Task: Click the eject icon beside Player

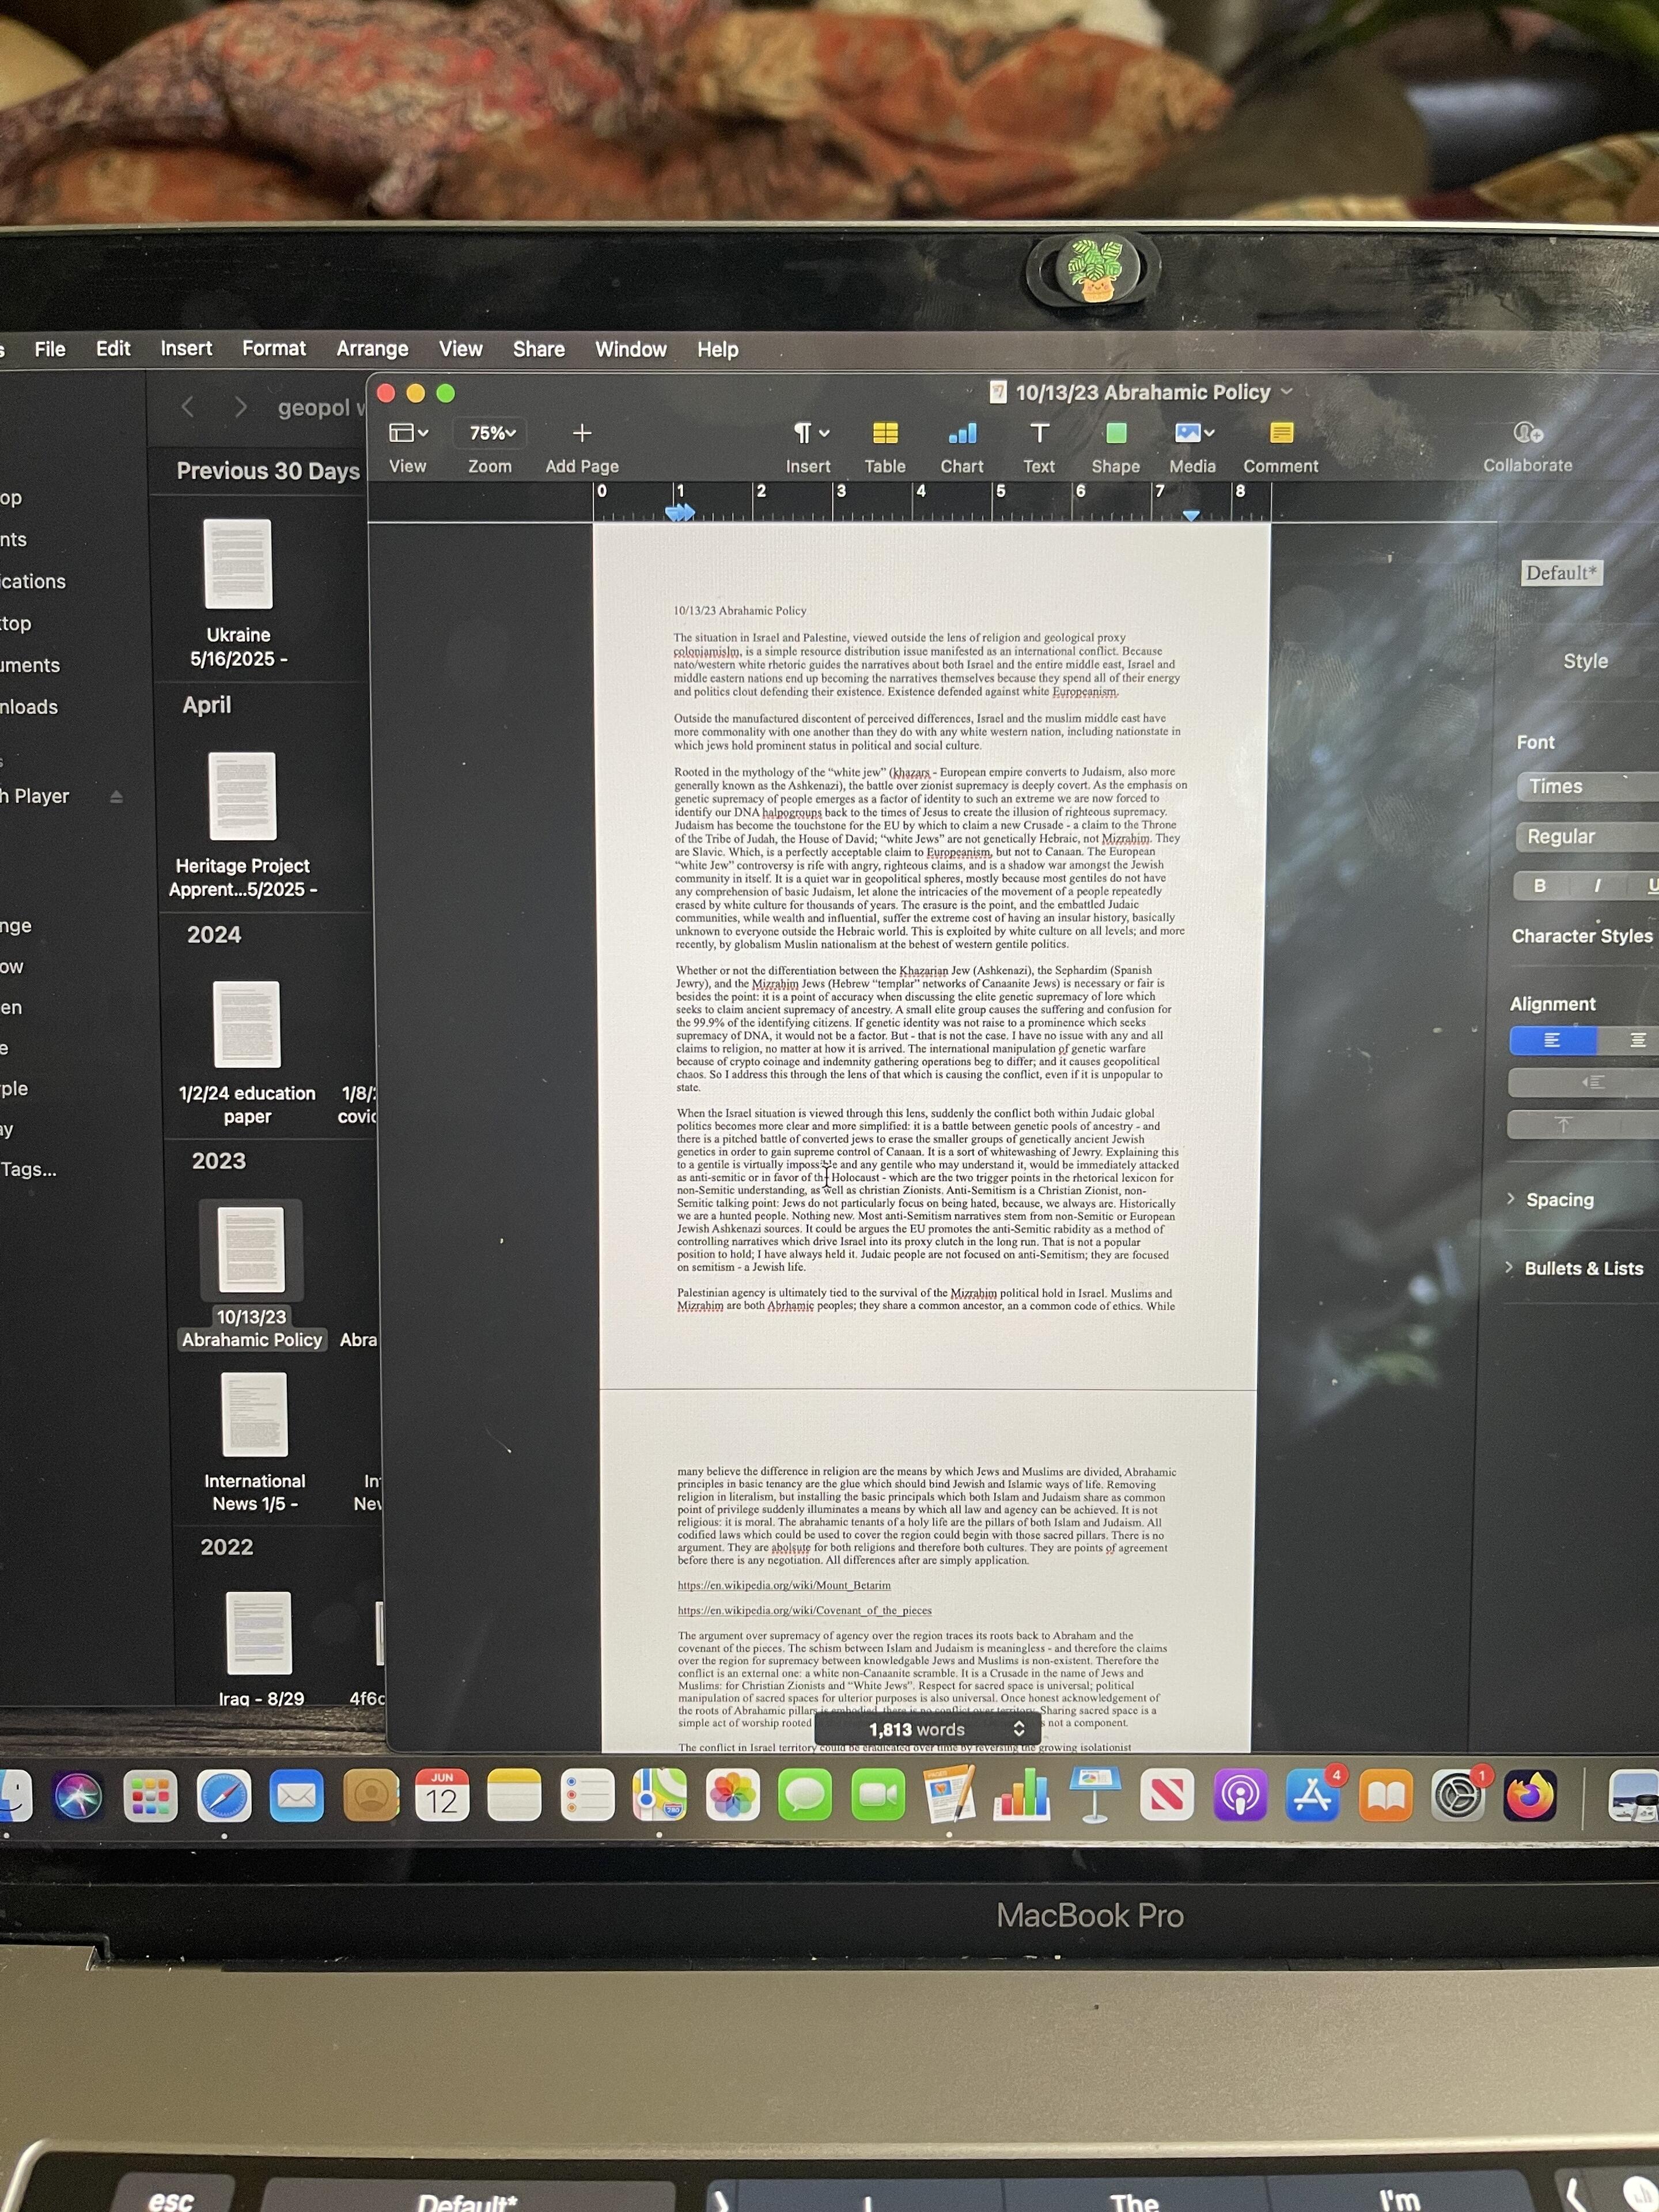Action: click(x=116, y=797)
